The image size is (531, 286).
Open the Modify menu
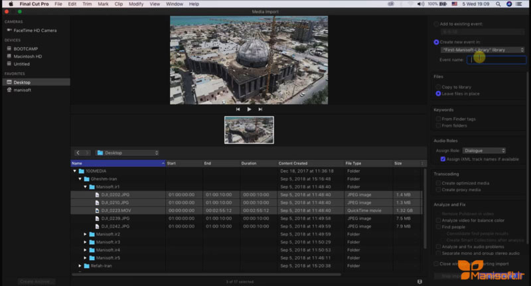[136, 4]
